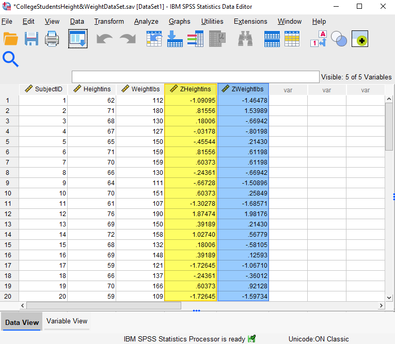Click the Use variable sets circles icon
This screenshot has width=395, height=344.
(339, 39)
